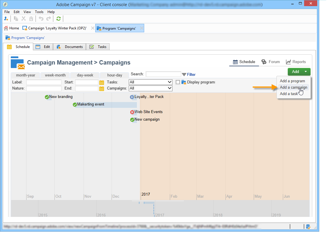Viewport: 328px width, 241px height.
Task: Choose Add a task from the menu
Action: click(x=289, y=94)
